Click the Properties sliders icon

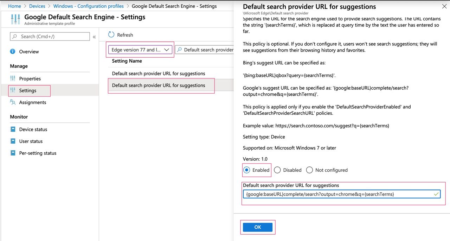[13, 78]
